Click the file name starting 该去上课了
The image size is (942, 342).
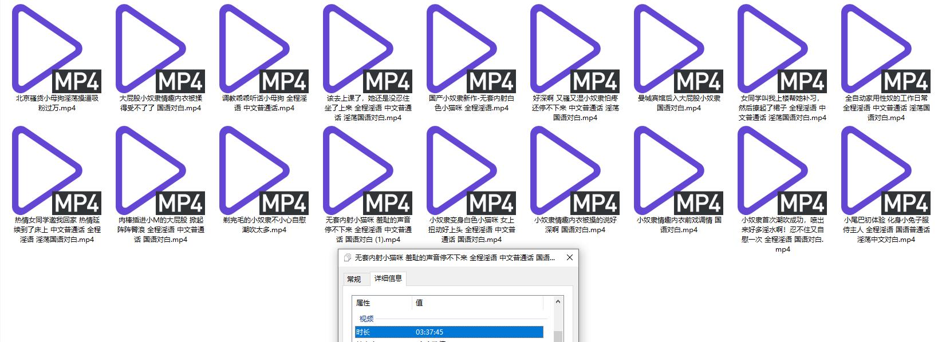[368, 108]
